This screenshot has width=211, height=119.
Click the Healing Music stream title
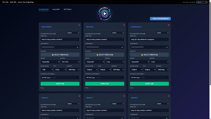(136, 27)
